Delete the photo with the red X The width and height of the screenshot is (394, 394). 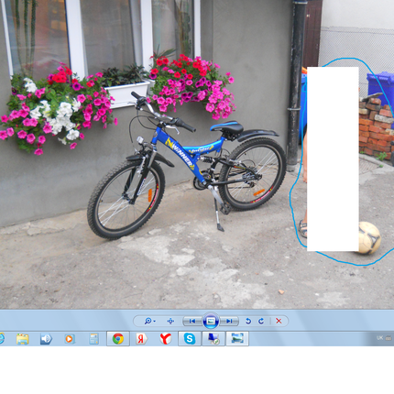point(279,321)
